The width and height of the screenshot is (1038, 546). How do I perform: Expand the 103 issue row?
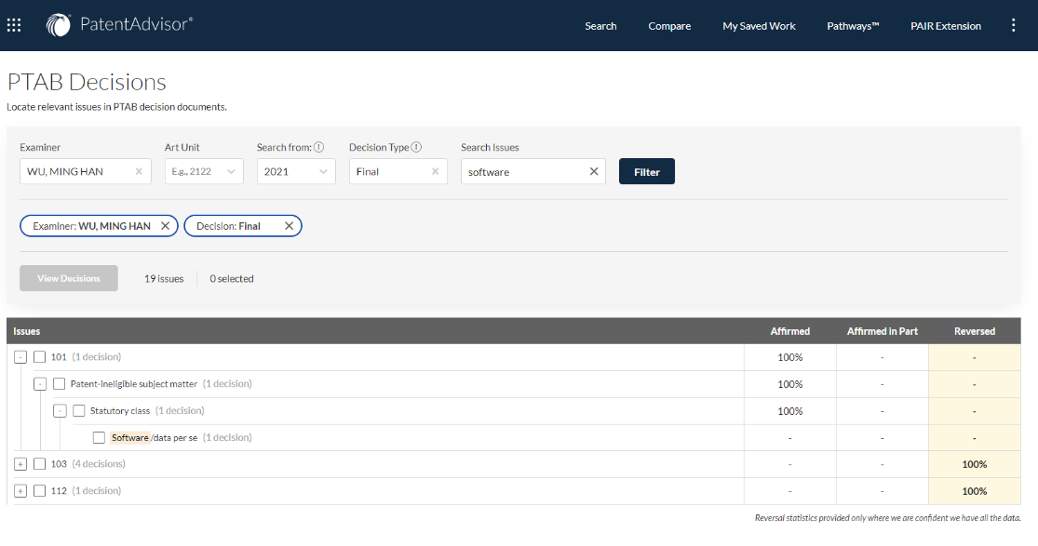click(x=20, y=464)
